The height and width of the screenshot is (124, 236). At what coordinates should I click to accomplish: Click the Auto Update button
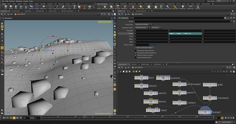pyautogui.click(x=226, y=122)
